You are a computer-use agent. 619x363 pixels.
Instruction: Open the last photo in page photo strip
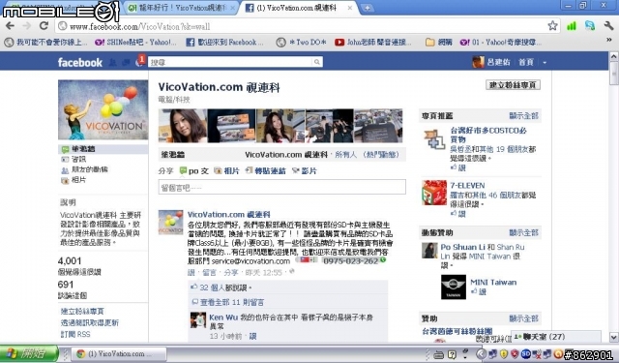378,126
